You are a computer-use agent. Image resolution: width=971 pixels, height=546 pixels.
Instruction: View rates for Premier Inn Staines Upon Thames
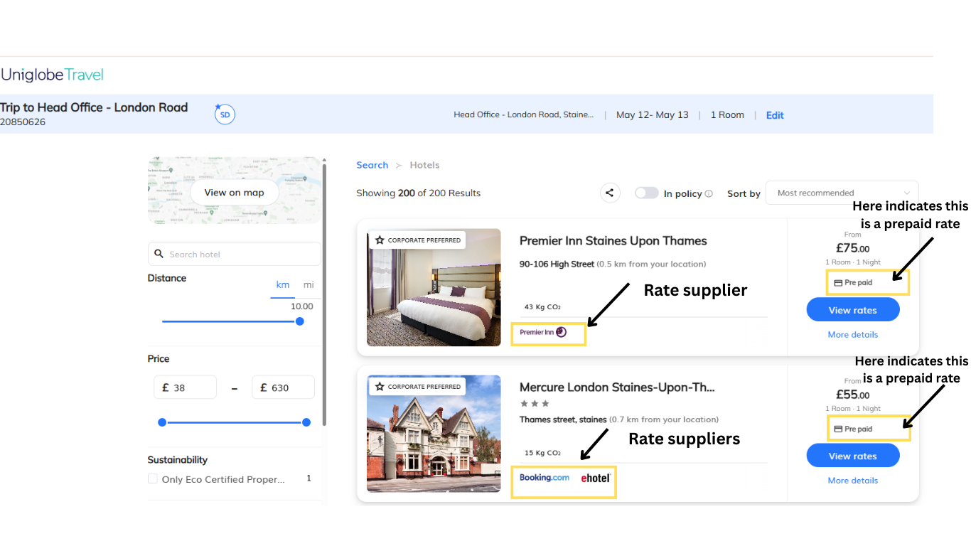(x=853, y=310)
